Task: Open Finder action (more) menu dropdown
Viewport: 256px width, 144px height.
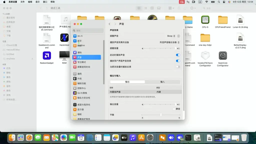Action: click(193, 8)
